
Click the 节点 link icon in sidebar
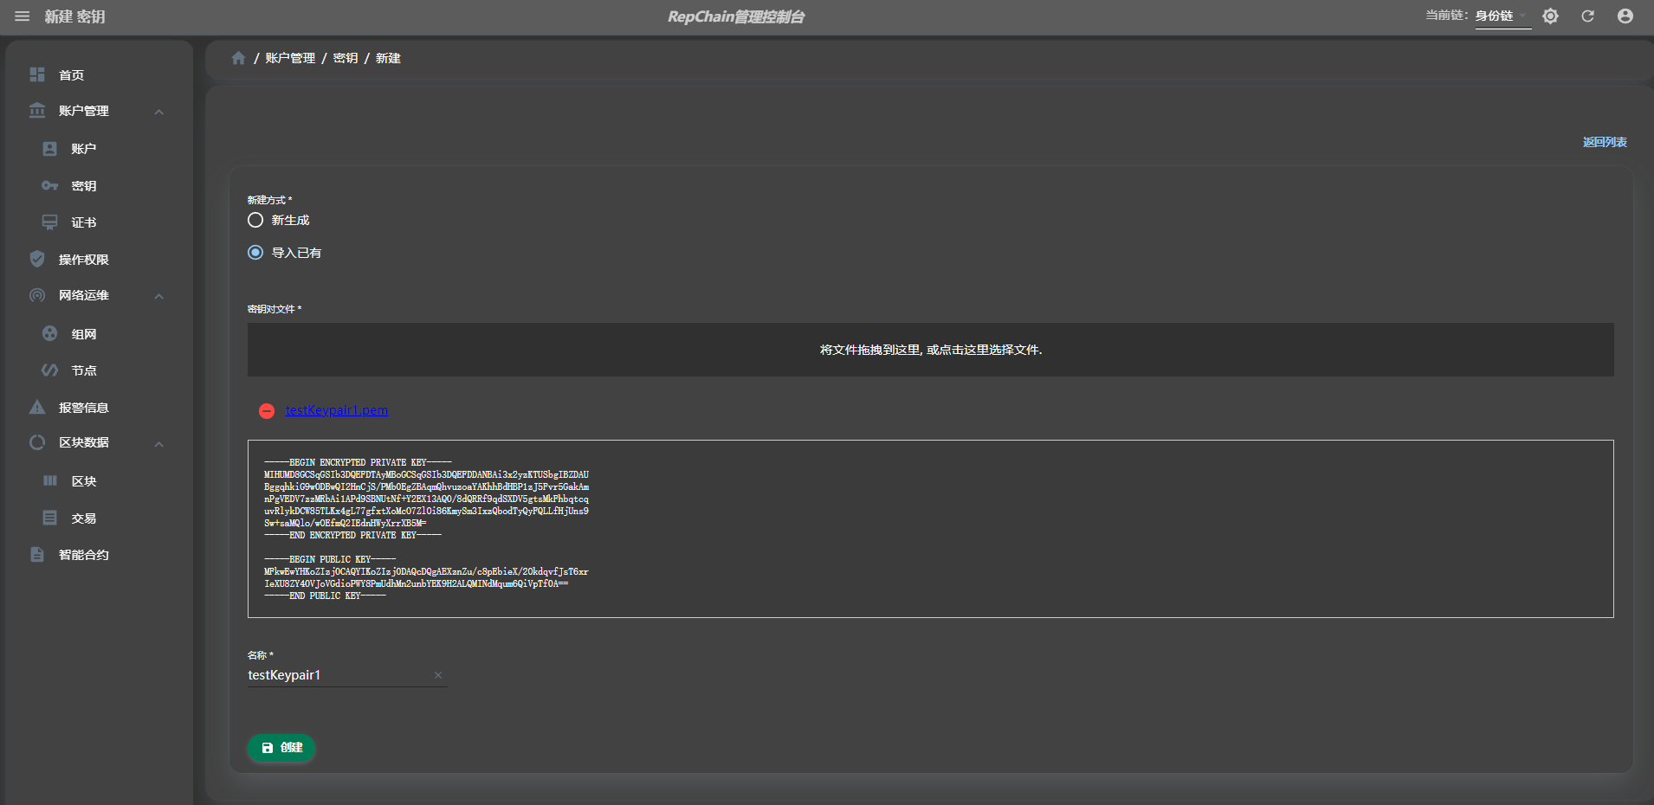click(50, 370)
